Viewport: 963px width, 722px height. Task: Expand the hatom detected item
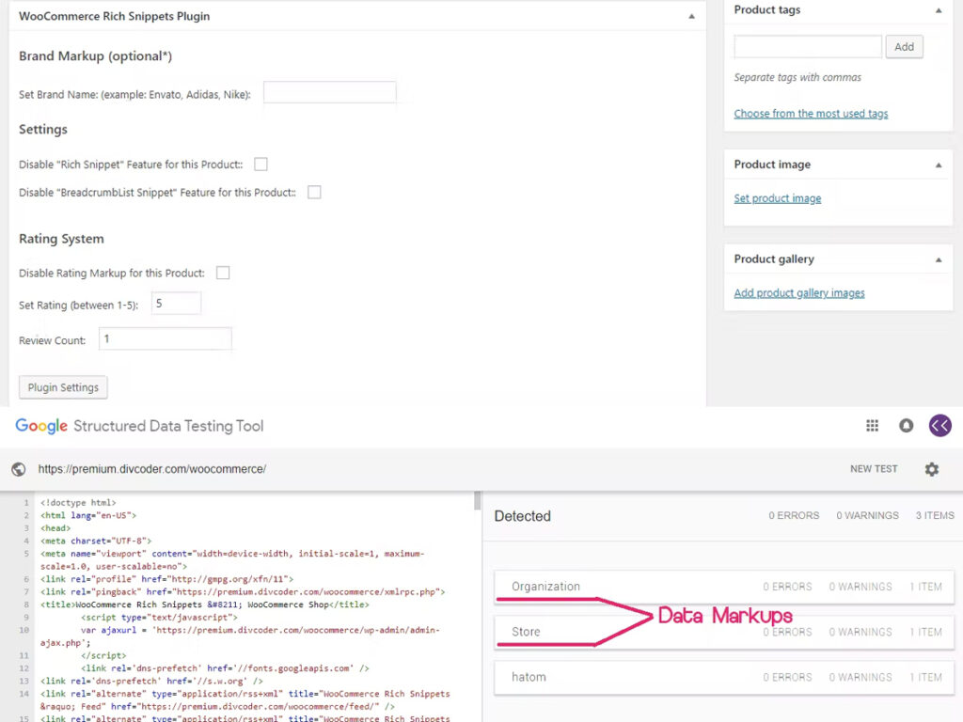[724, 677]
